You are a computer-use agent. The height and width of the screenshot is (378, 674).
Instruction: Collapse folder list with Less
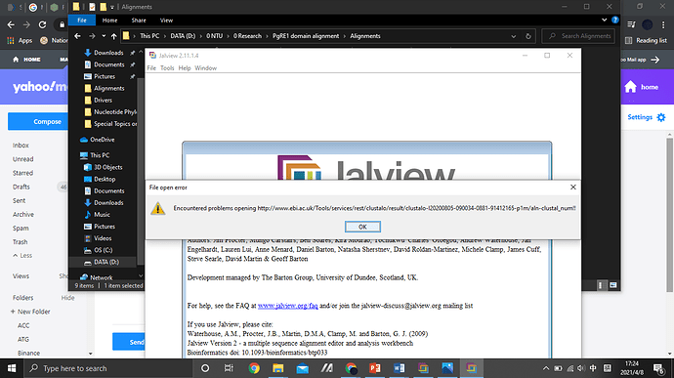coord(22,256)
